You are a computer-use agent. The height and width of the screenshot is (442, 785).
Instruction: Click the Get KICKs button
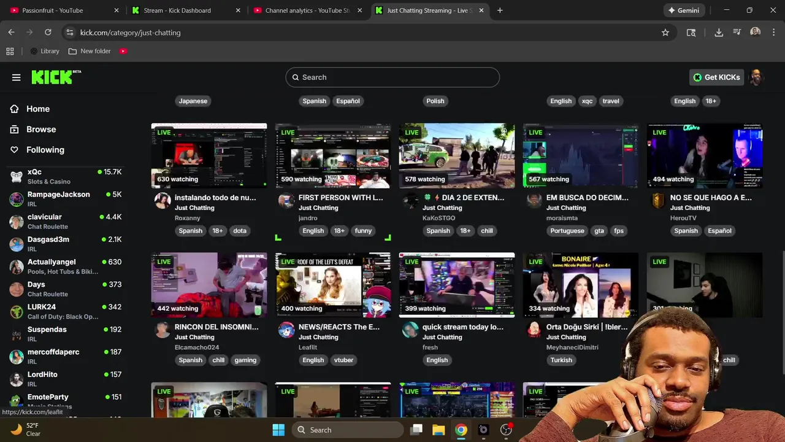pyautogui.click(x=716, y=77)
